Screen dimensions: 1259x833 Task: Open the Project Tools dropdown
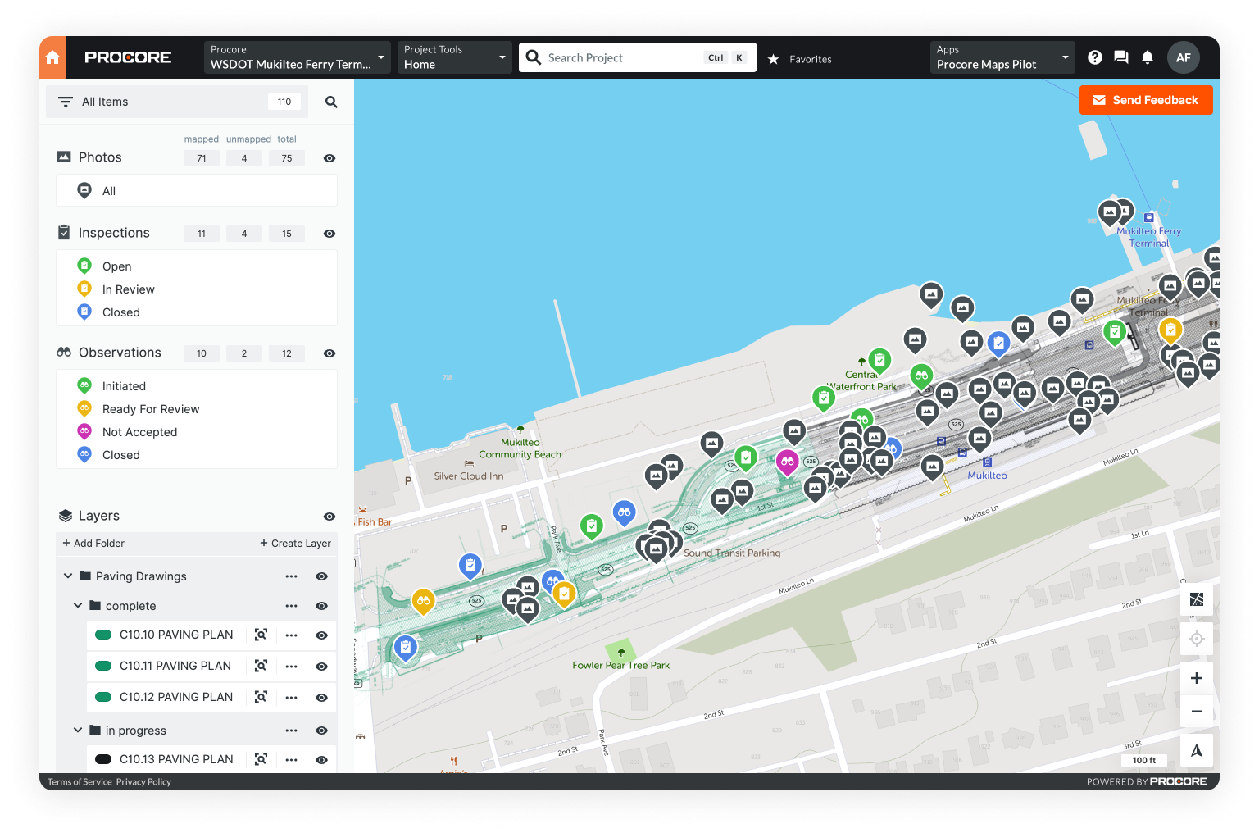[455, 57]
